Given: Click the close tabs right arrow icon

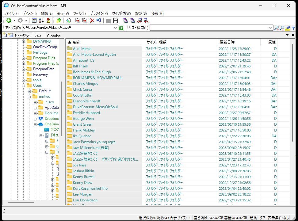Looking at the screenshot, I should pyautogui.click(x=146, y=21).
